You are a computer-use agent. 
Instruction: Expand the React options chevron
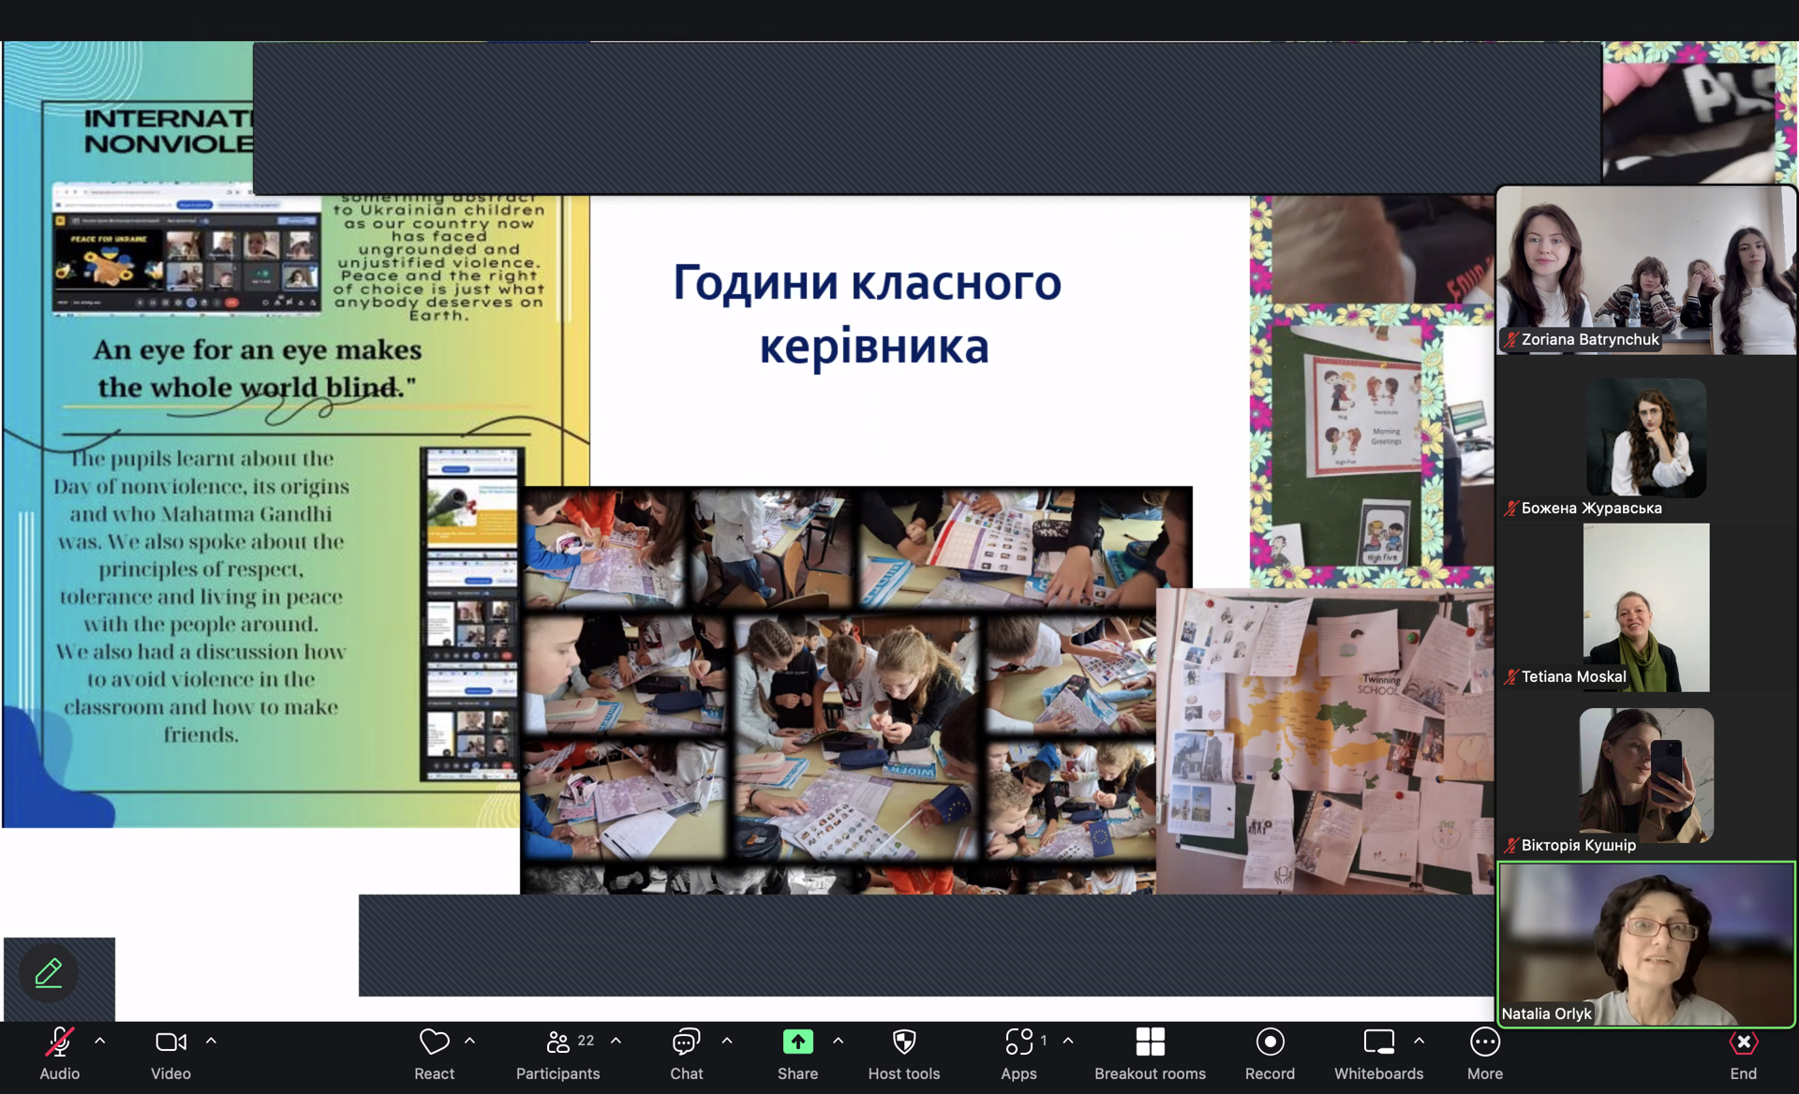tap(469, 1042)
